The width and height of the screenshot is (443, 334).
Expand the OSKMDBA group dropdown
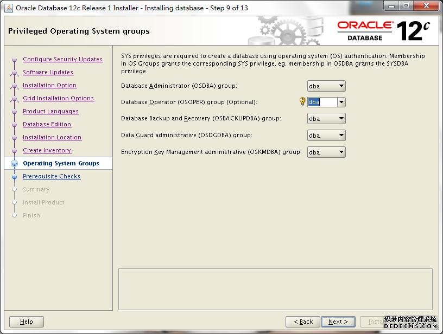326,152
